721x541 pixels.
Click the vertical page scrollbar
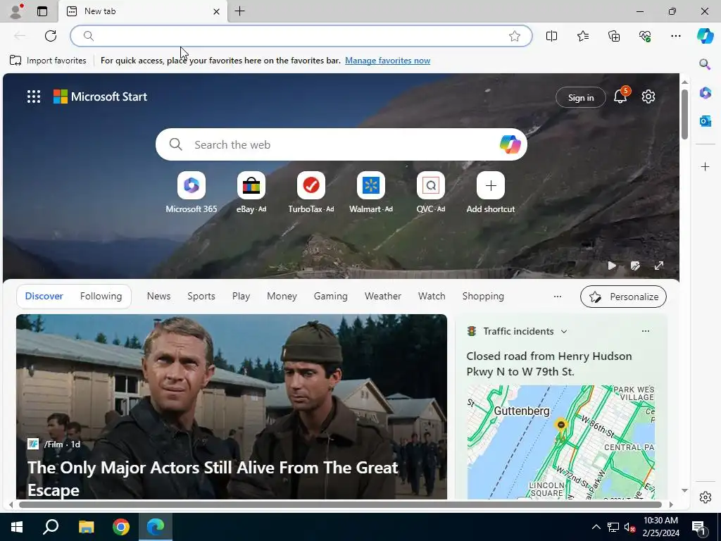pos(684,115)
